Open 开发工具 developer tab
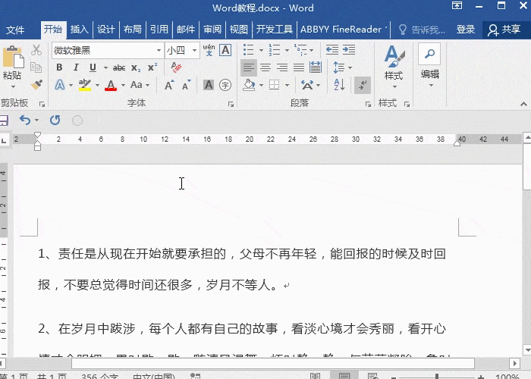The height and width of the screenshot is (379, 531). pyautogui.click(x=275, y=30)
